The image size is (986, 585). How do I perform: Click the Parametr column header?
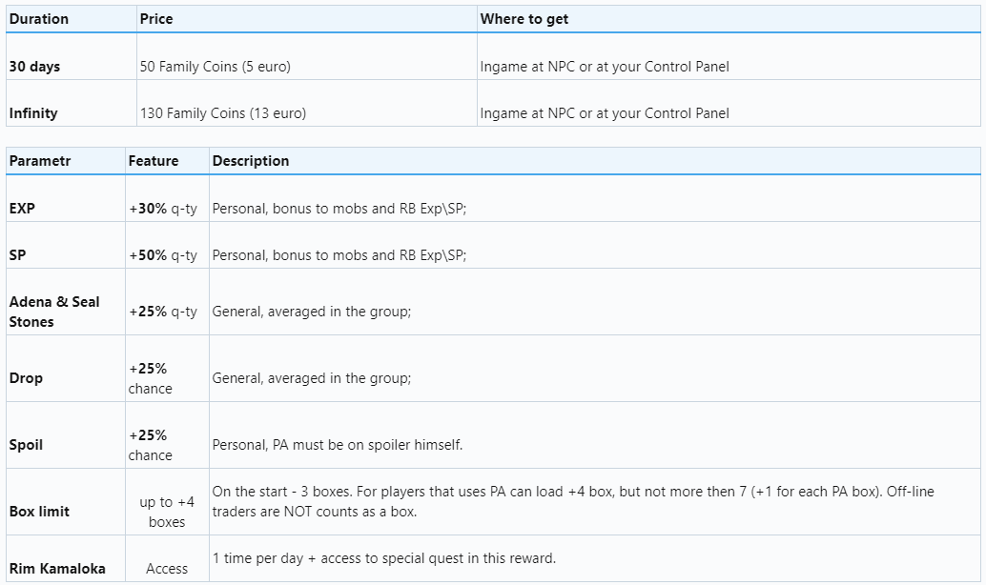tap(40, 161)
